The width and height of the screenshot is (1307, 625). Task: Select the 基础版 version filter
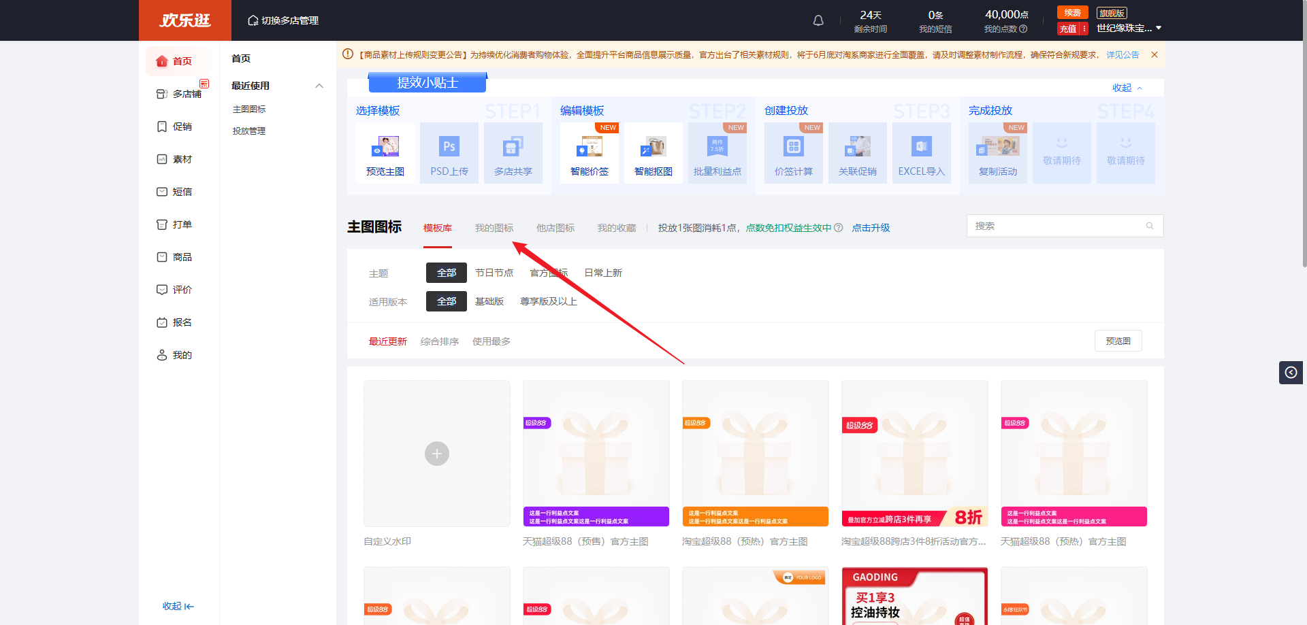489,301
